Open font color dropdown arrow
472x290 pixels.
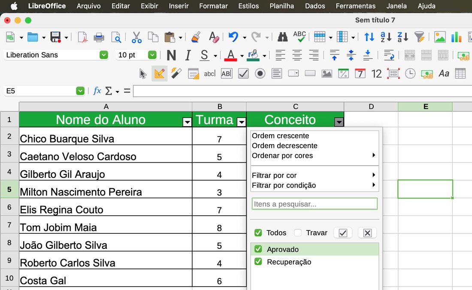tap(242, 56)
